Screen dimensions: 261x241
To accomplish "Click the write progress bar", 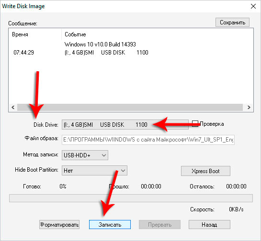I will tap(131, 198).
